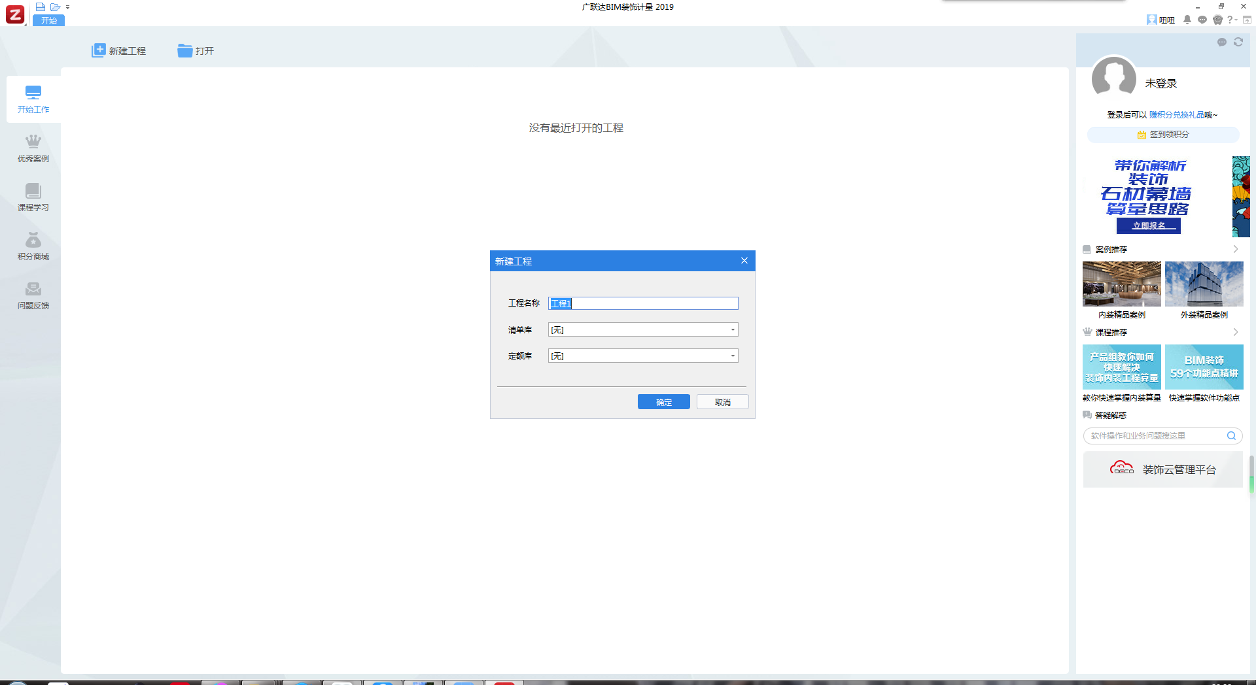The height and width of the screenshot is (685, 1256).
Task: Click the grey profile avatar picture
Action: tap(1114, 78)
